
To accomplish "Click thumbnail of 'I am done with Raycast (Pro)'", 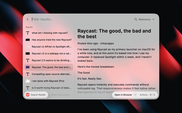I will [28, 81].
